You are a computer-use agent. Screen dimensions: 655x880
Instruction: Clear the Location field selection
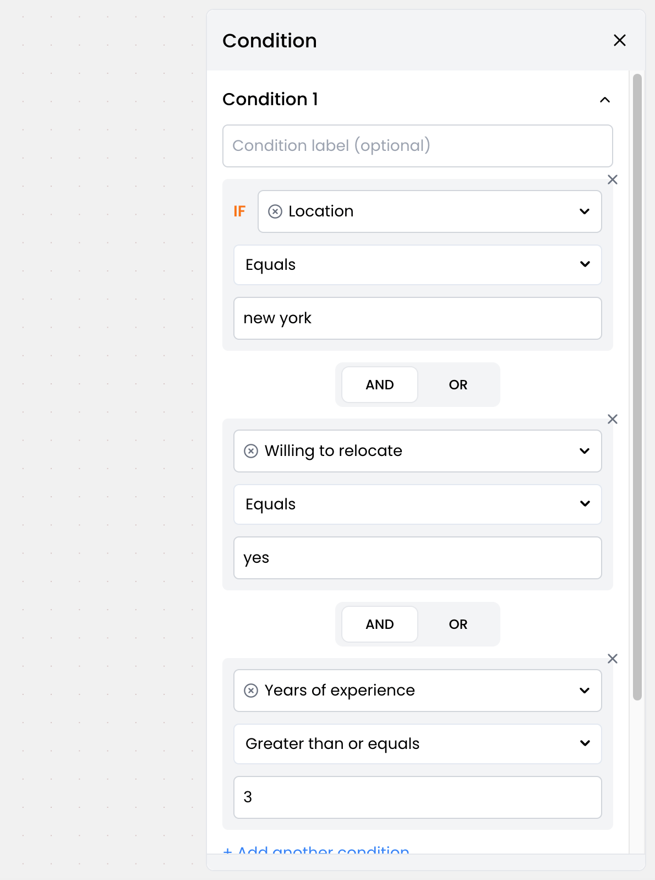pos(275,211)
